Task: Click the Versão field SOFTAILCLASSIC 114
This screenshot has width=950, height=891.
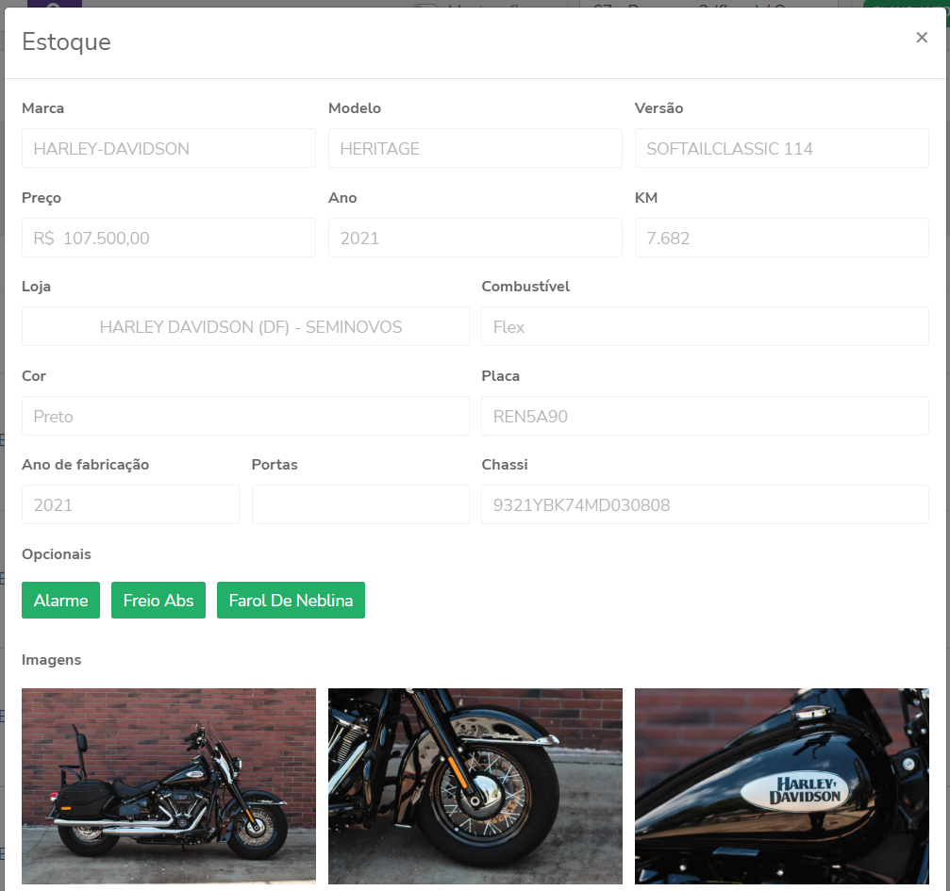Action: click(x=781, y=148)
